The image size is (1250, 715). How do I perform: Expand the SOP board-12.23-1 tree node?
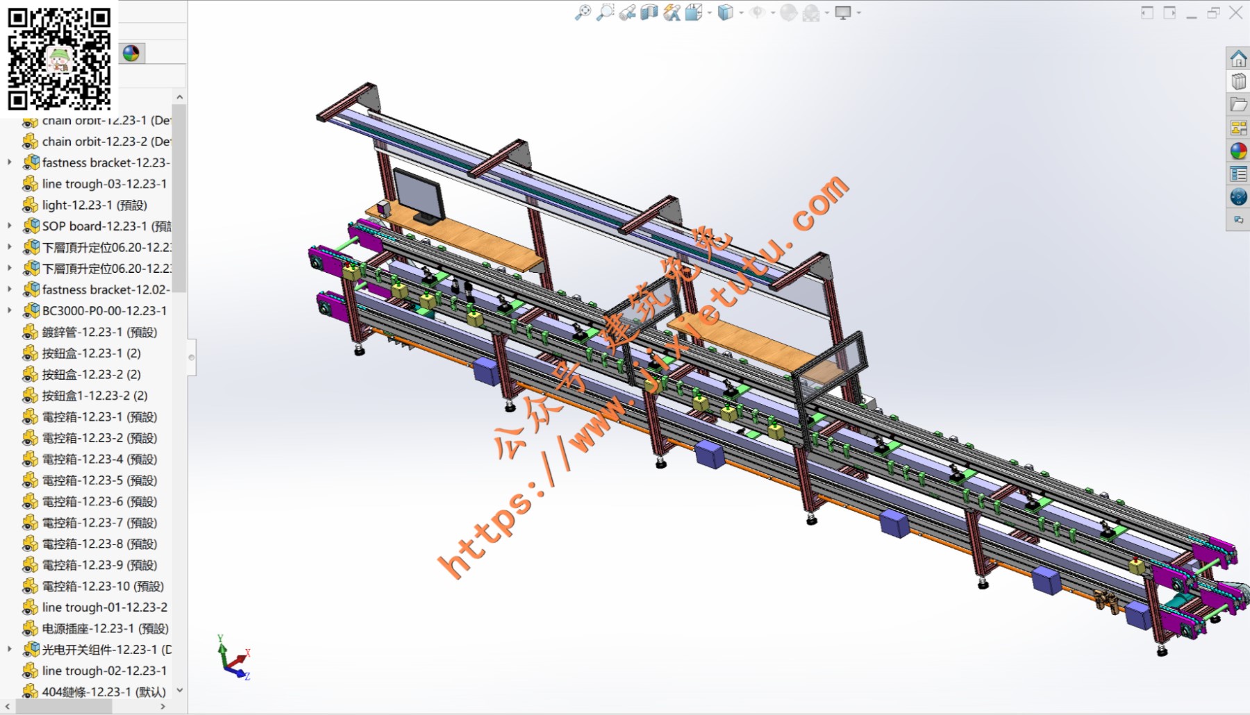(x=9, y=226)
